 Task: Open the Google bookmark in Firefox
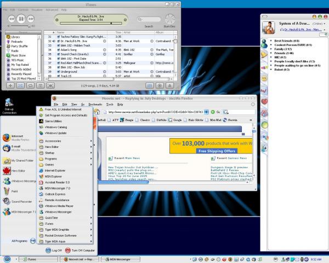point(175,120)
